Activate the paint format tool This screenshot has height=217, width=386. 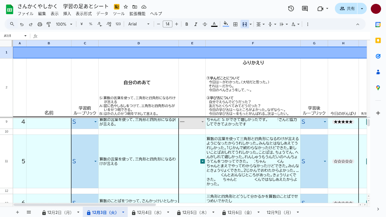pos(48,24)
